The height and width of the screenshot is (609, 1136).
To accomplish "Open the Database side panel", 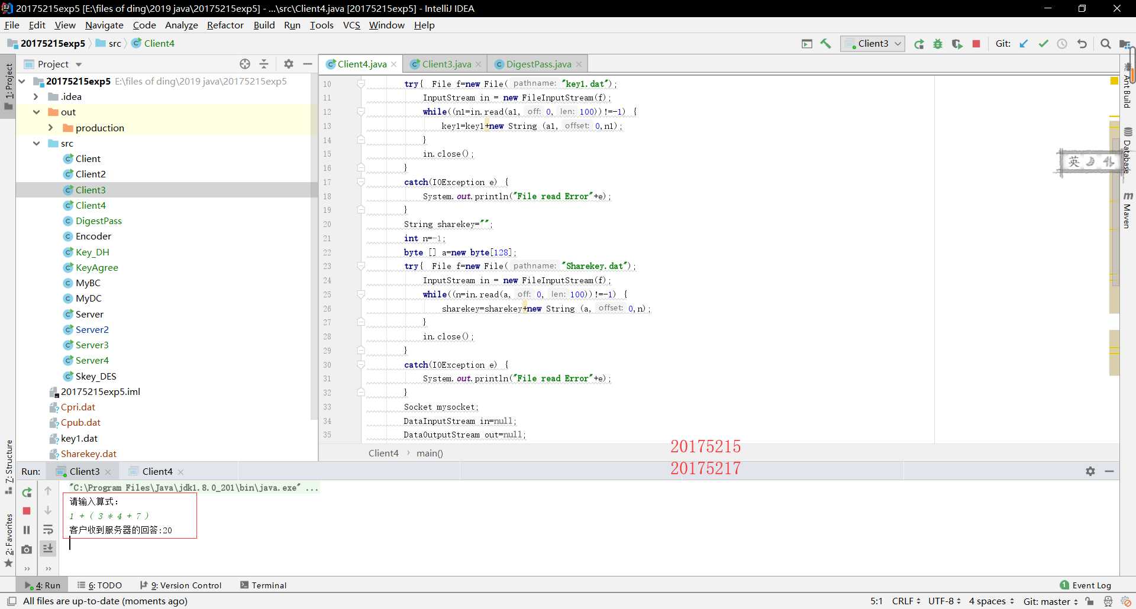I will pyautogui.click(x=1127, y=150).
